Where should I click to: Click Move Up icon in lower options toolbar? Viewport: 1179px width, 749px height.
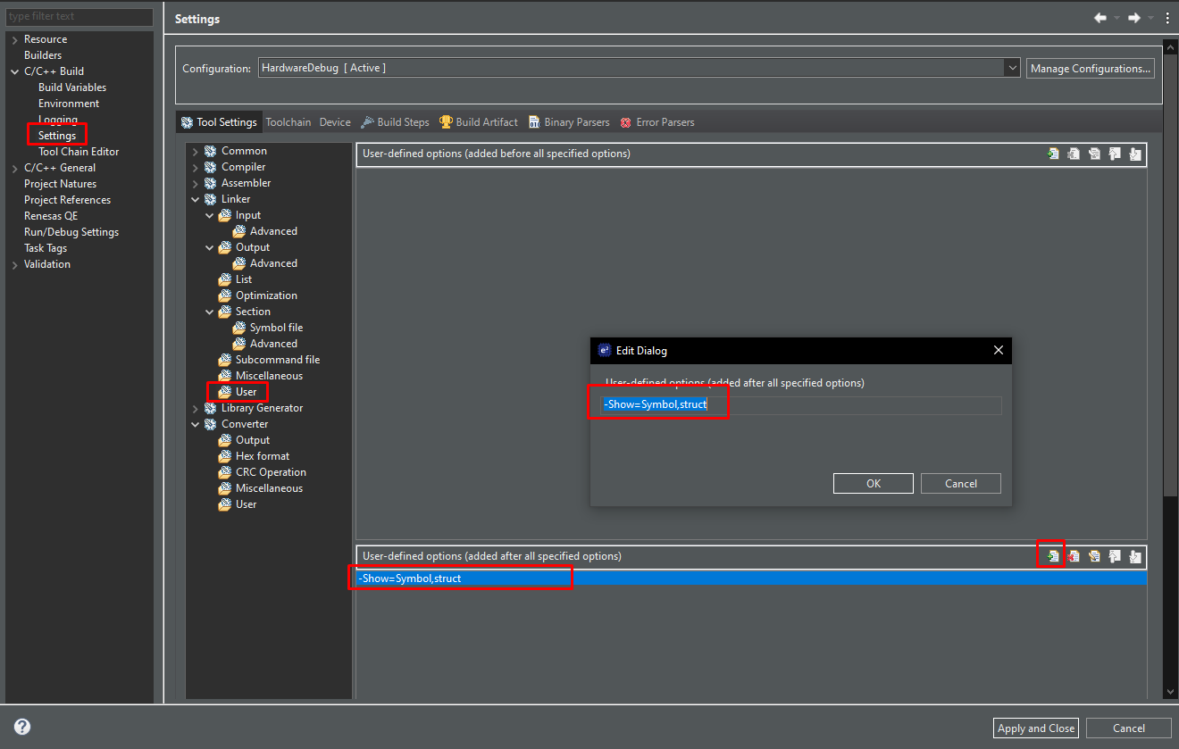coord(1115,556)
